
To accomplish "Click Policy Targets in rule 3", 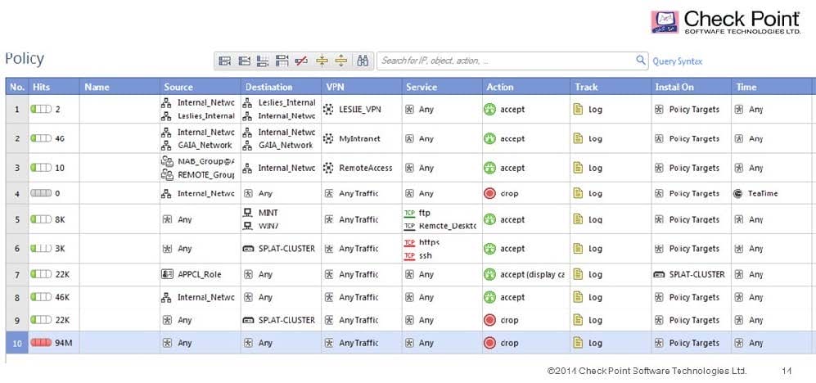I will [x=694, y=168].
